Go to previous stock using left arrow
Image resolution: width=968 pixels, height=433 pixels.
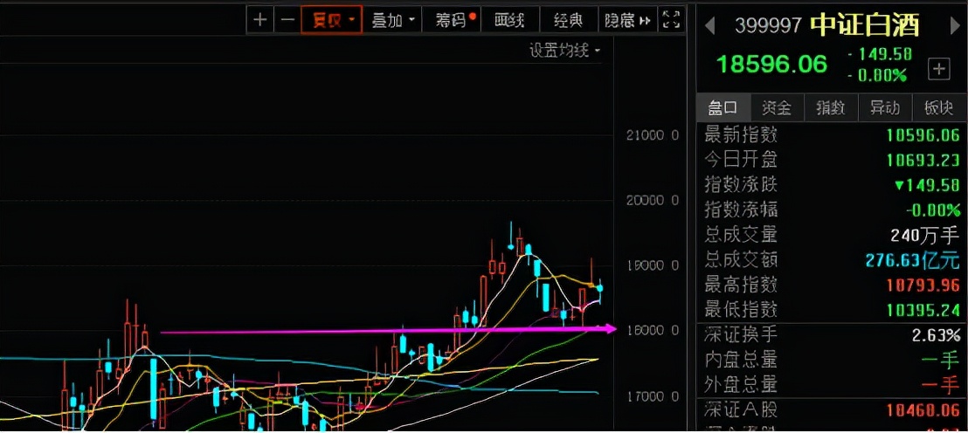pyautogui.click(x=709, y=25)
